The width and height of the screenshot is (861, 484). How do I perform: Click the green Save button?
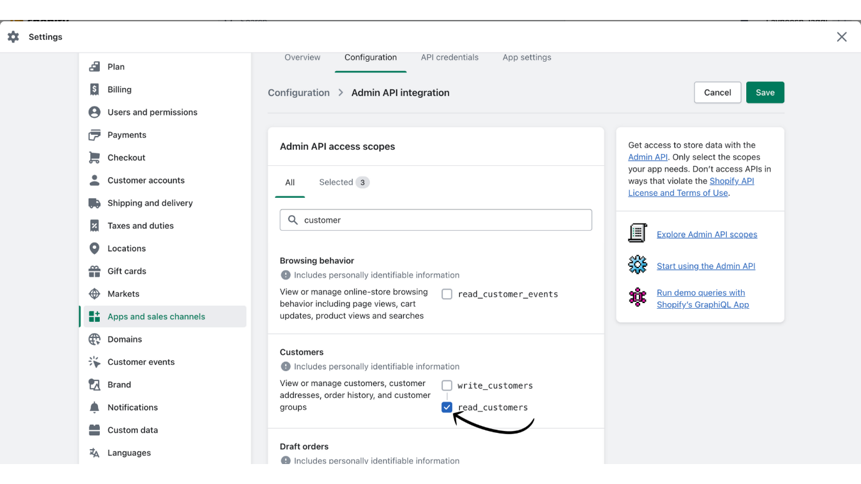pyautogui.click(x=765, y=92)
